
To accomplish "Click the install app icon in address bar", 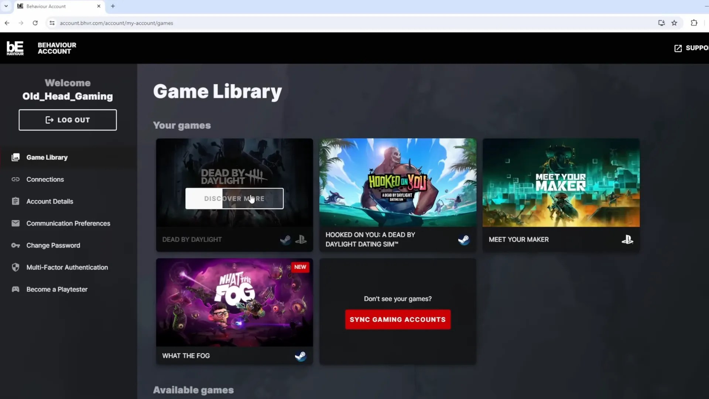I will (661, 23).
